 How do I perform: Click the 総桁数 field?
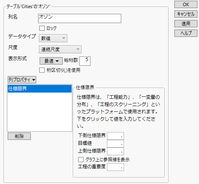pos(85,61)
